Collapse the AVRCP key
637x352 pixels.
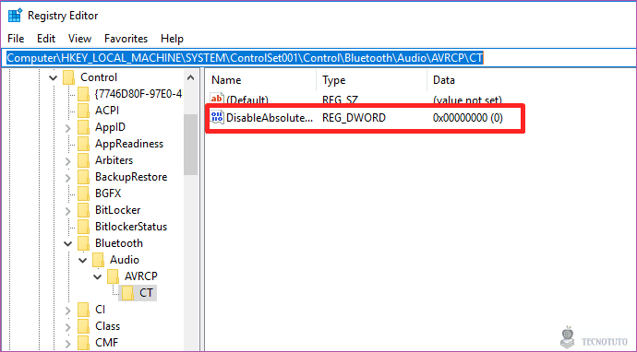tap(98, 277)
